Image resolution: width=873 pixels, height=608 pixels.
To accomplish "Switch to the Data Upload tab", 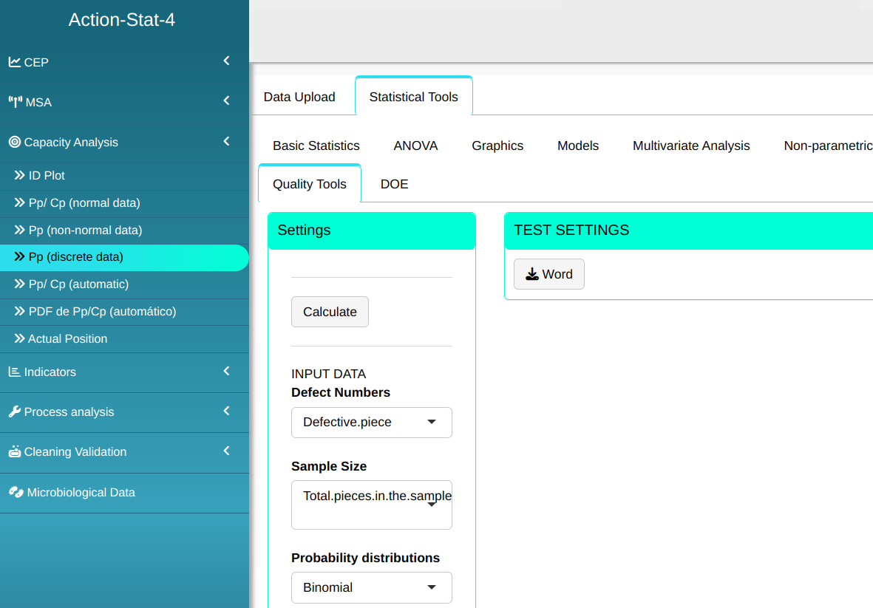I will click(299, 97).
